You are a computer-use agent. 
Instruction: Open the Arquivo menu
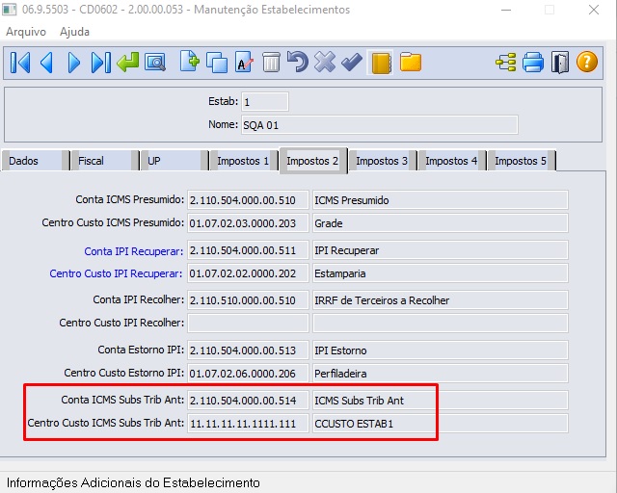(26, 32)
